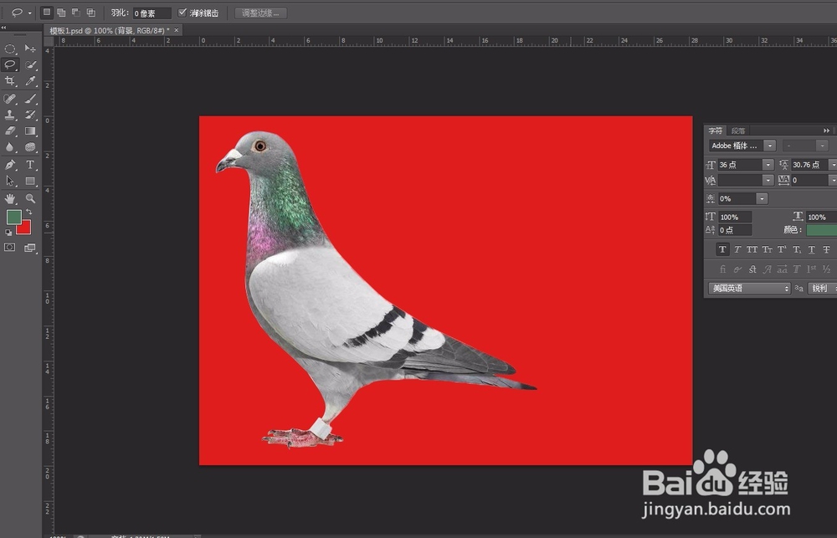Open the kerning dropdown
Screen dimensions: 837x538
(768, 181)
